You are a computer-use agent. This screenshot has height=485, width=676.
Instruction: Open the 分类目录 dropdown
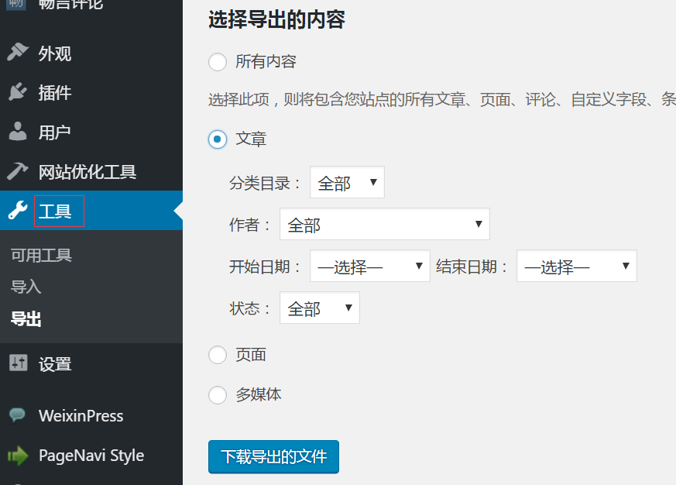tap(347, 183)
